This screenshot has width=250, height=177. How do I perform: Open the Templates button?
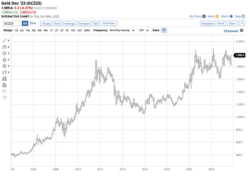point(207,23)
